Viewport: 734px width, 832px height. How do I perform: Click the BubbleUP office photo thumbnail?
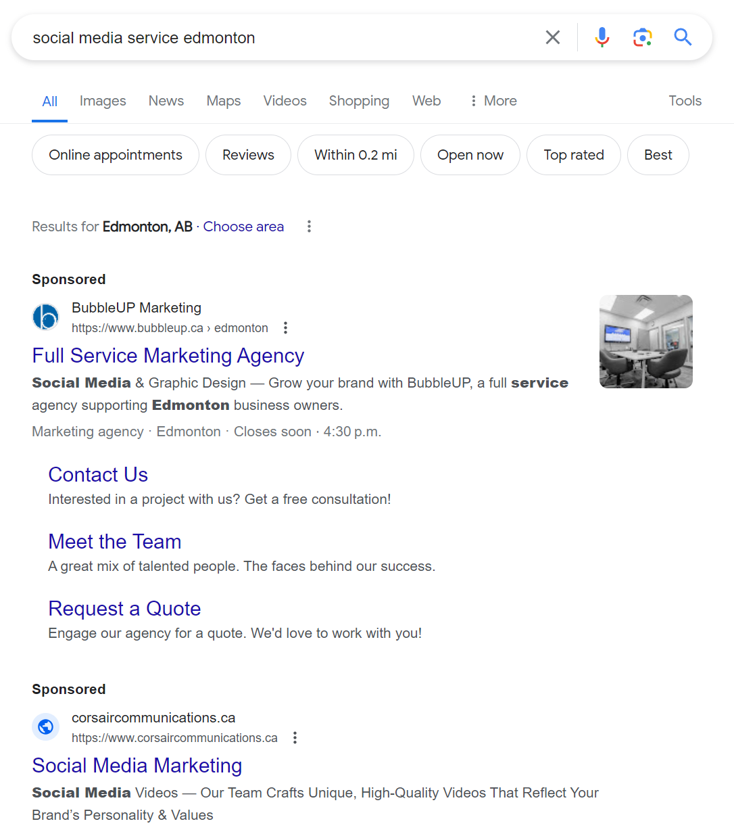[645, 342]
